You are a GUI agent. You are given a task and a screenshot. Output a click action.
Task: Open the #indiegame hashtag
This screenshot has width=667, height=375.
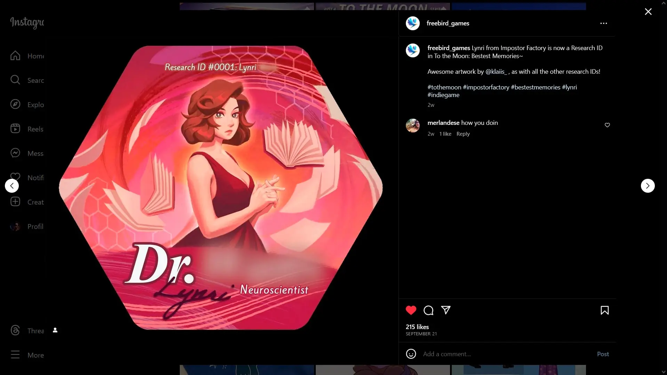(443, 95)
